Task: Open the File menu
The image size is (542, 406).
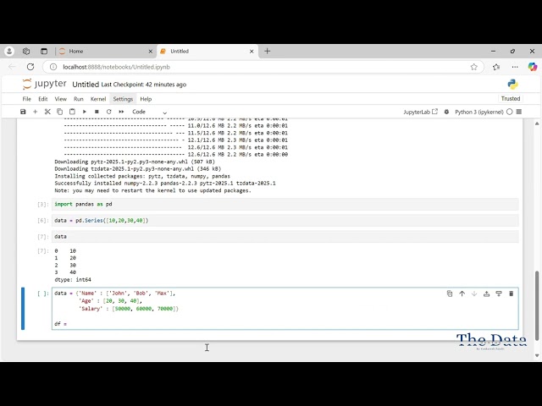Action: tap(26, 99)
